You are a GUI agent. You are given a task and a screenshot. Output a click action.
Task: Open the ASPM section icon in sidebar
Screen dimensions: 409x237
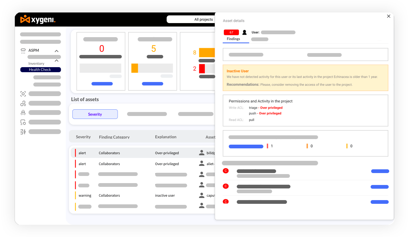pyautogui.click(x=23, y=51)
